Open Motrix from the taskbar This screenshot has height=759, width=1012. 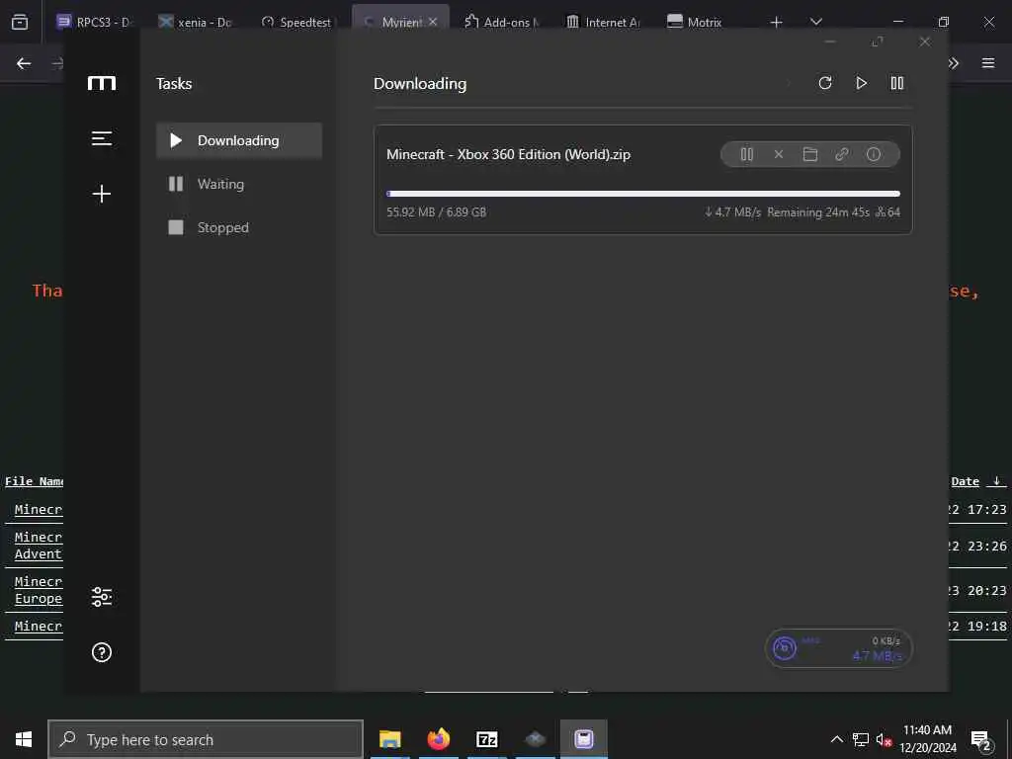(x=583, y=739)
